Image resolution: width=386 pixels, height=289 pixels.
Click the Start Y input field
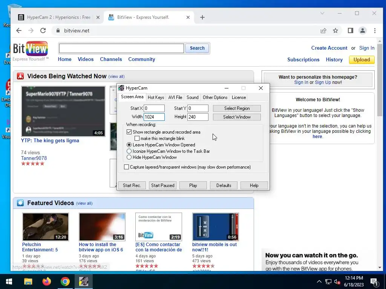coord(198,108)
